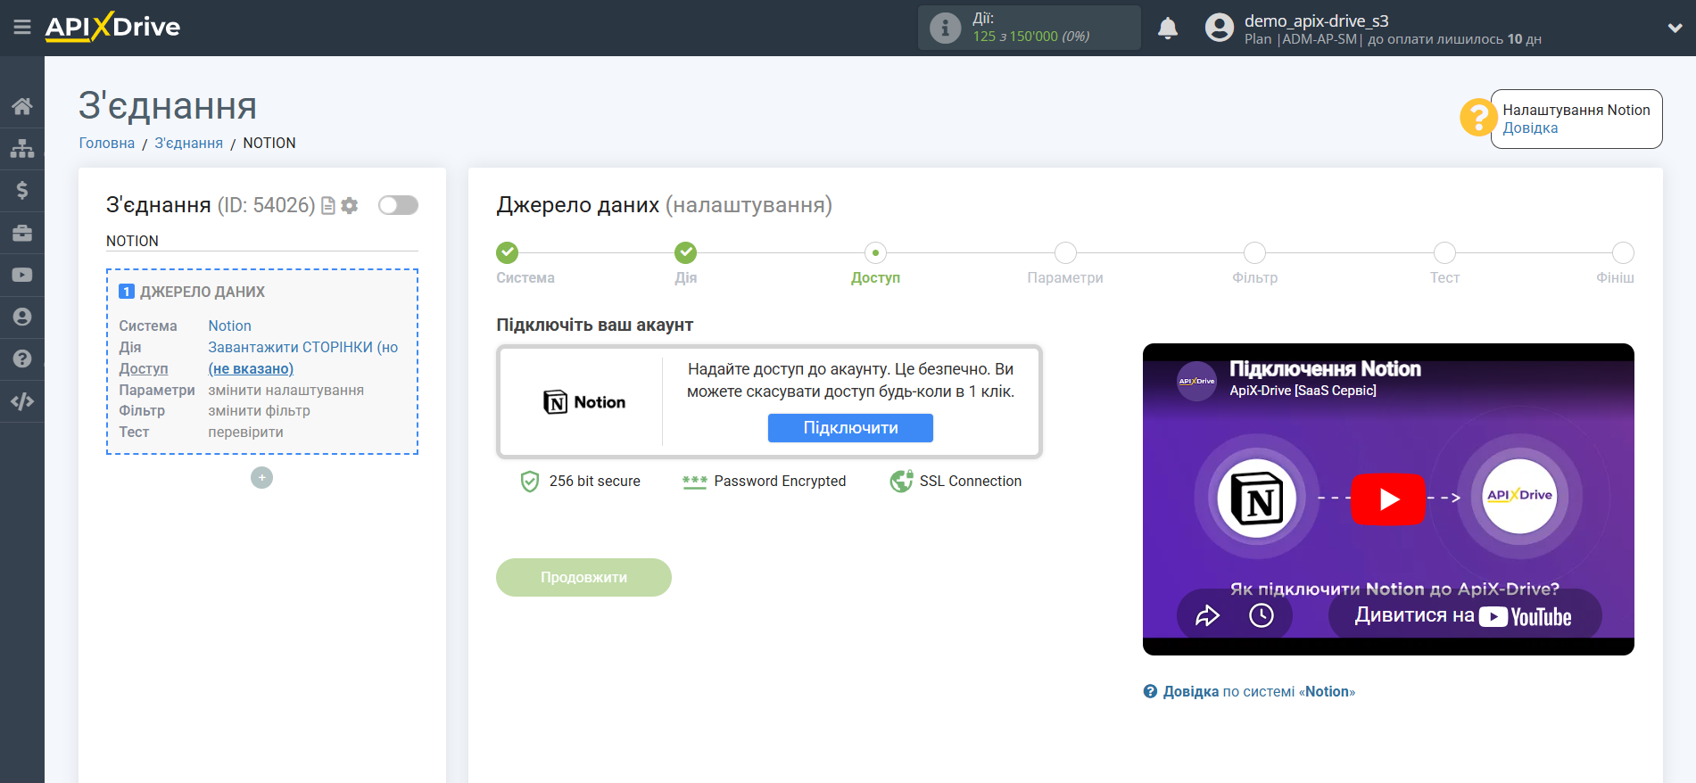1696x783 pixels.
Task: Select the Фініш step
Action: click(1623, 253)
